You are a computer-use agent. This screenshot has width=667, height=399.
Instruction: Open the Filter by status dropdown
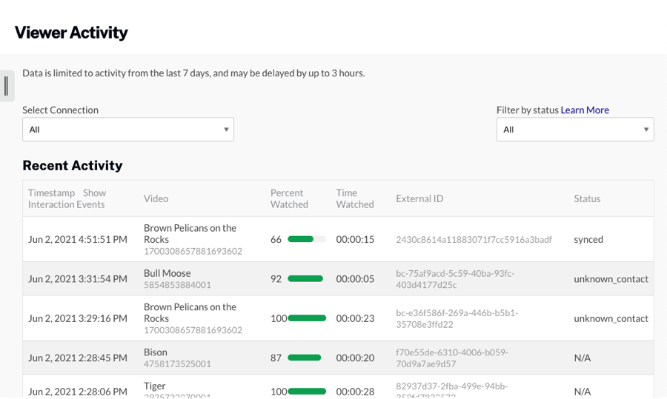tap(575, 130)
